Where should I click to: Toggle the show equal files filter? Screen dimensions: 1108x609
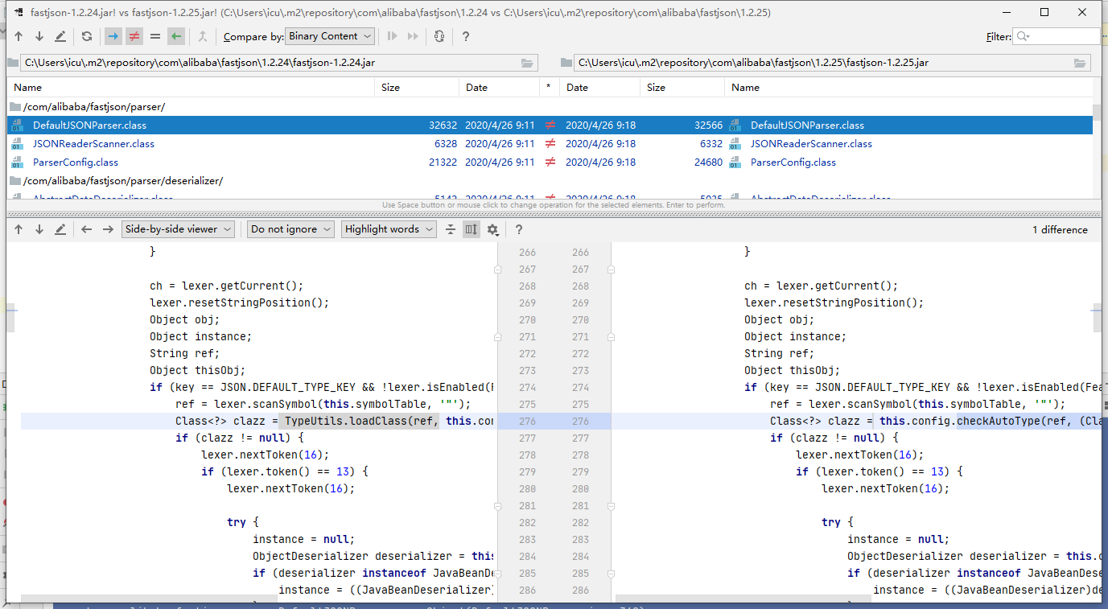[155, 36]
